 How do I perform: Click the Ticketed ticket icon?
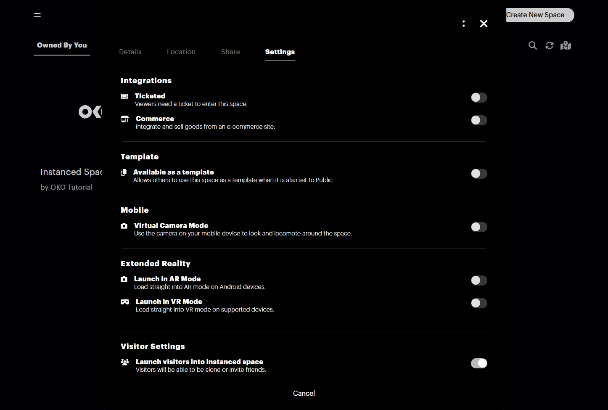pos(124,96)
